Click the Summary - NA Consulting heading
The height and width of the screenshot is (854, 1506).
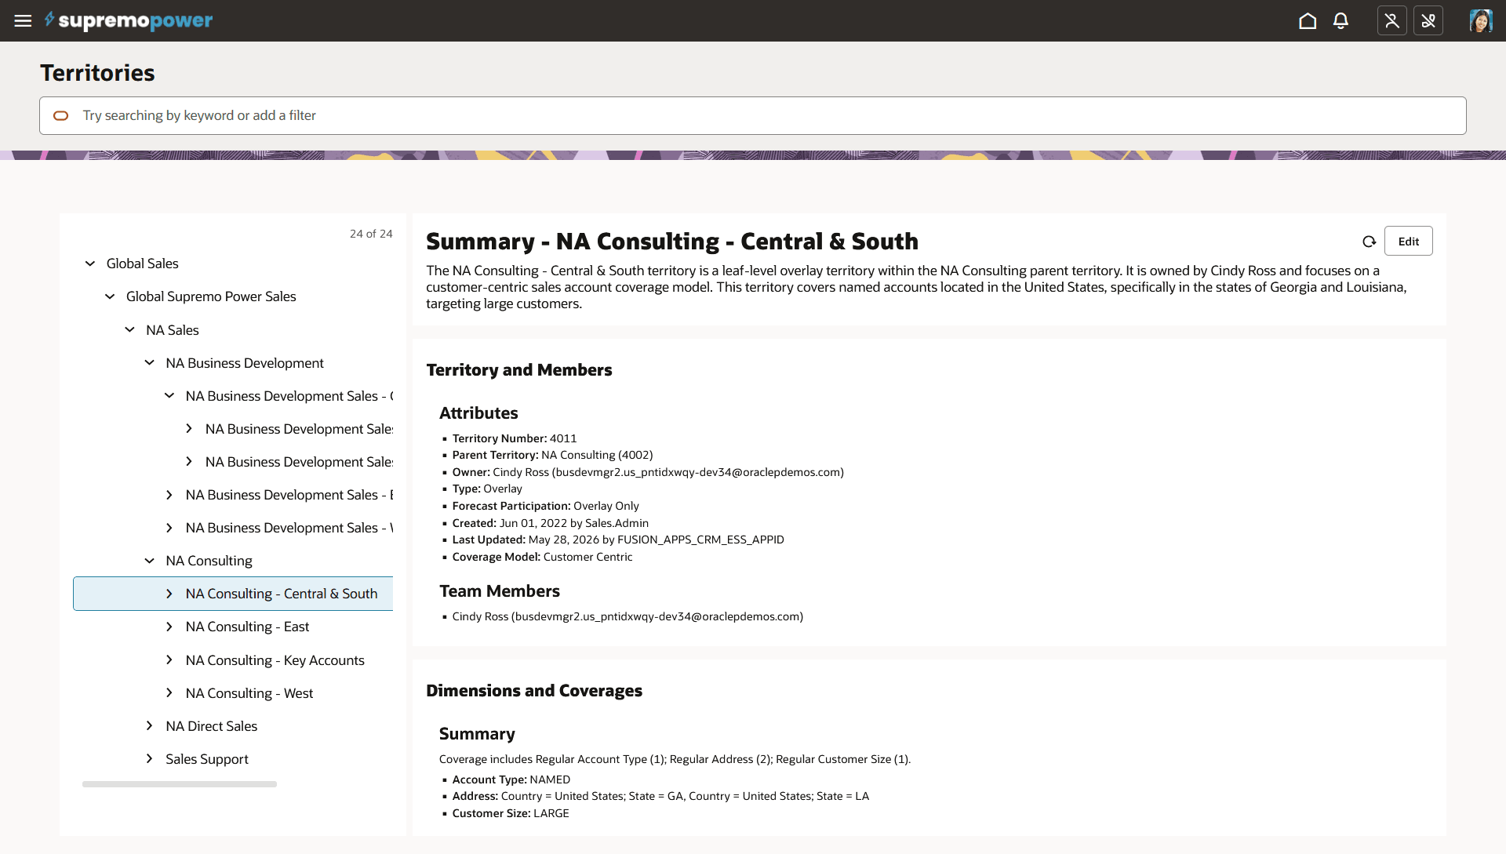click(x=672, y=242)
